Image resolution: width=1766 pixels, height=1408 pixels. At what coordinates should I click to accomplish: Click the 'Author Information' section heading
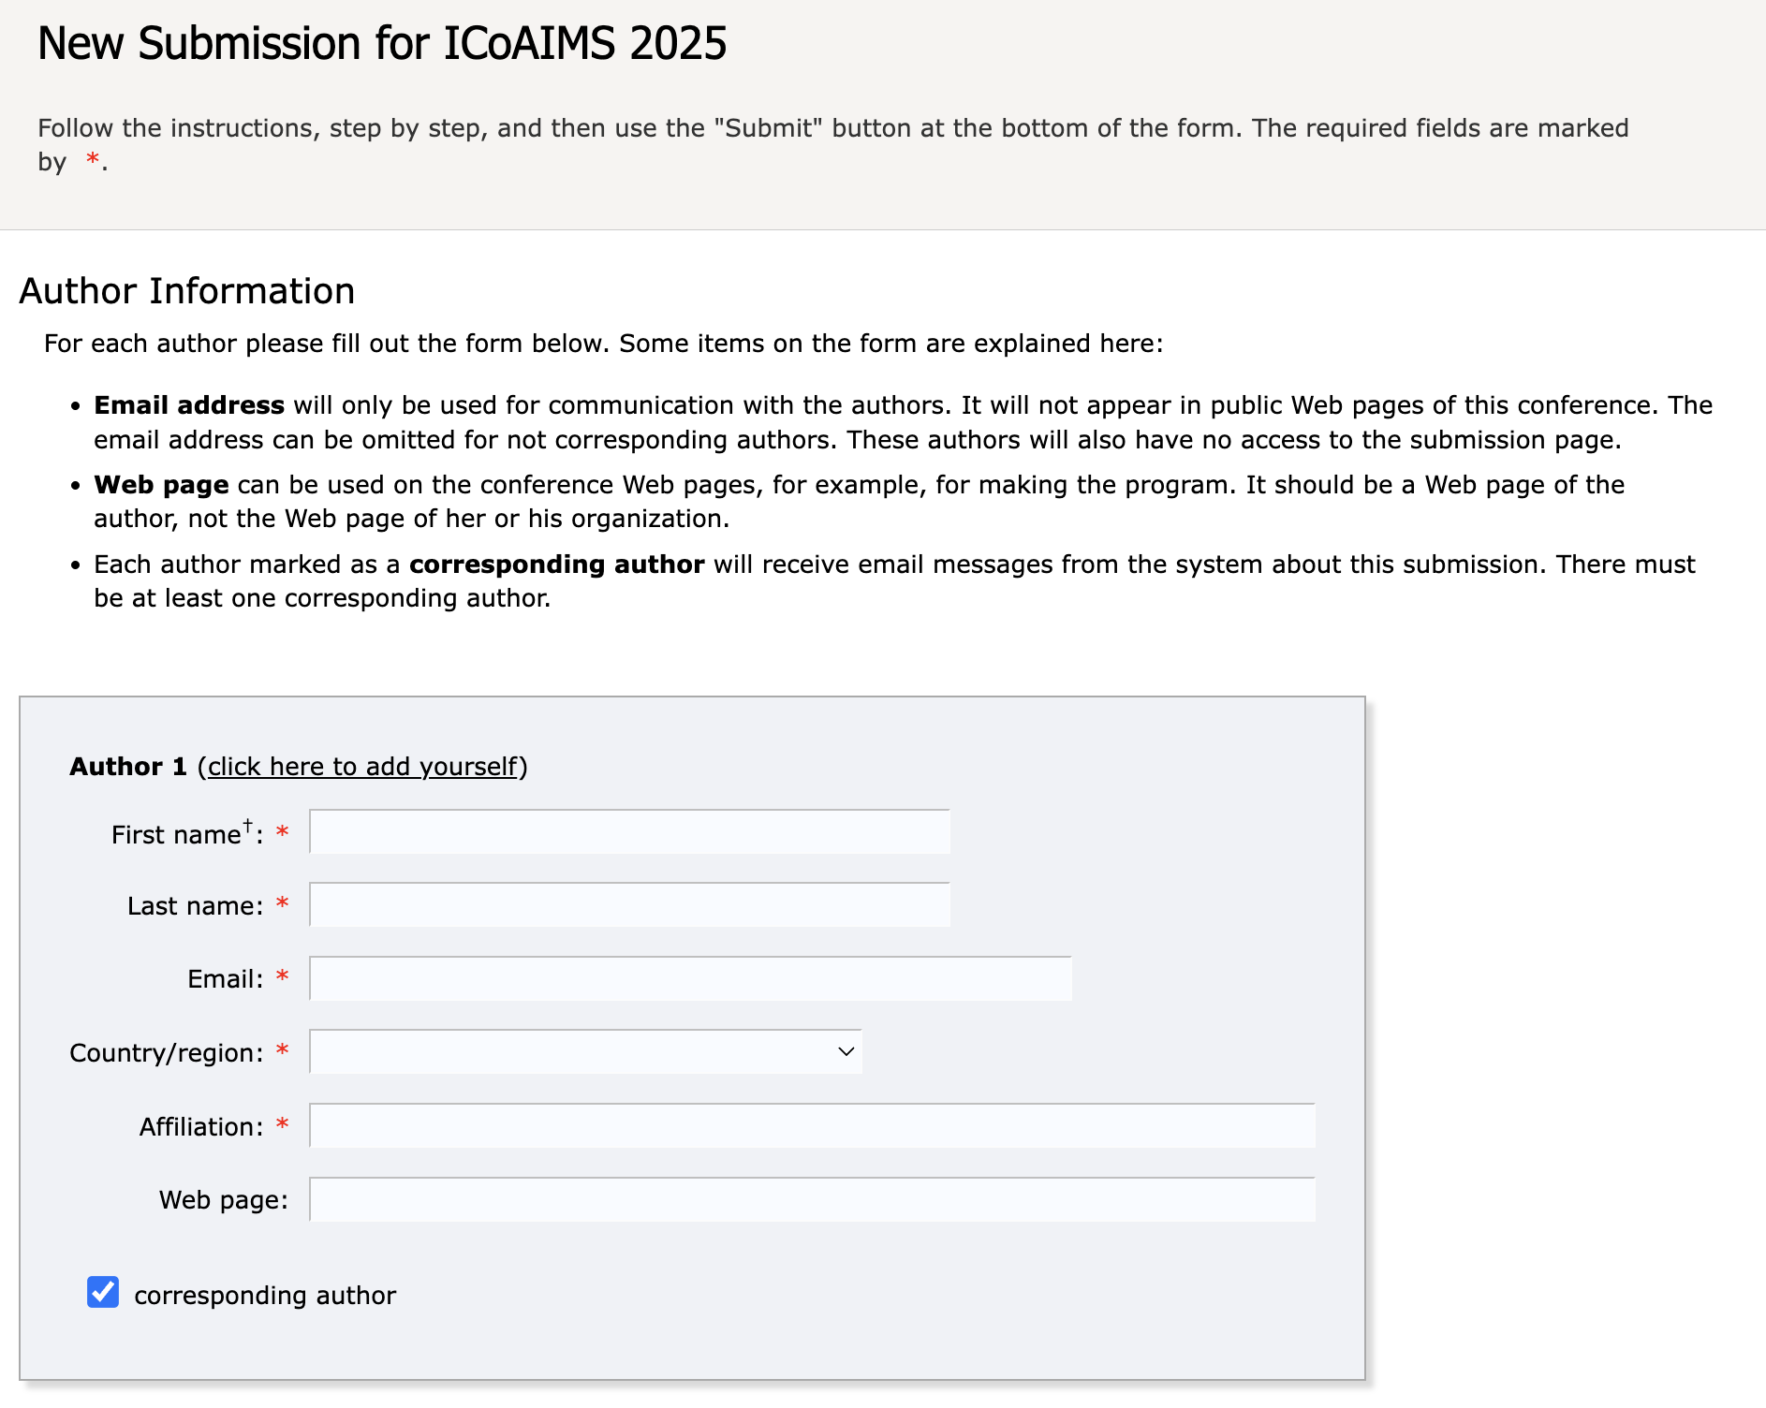(187, 291)
